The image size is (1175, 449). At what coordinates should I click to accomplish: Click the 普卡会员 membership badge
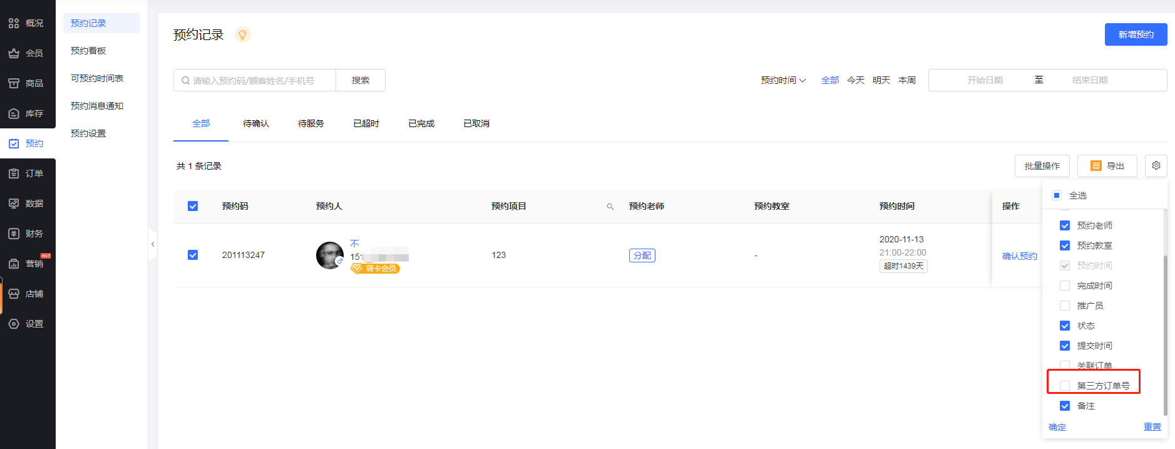coord(376,268)
